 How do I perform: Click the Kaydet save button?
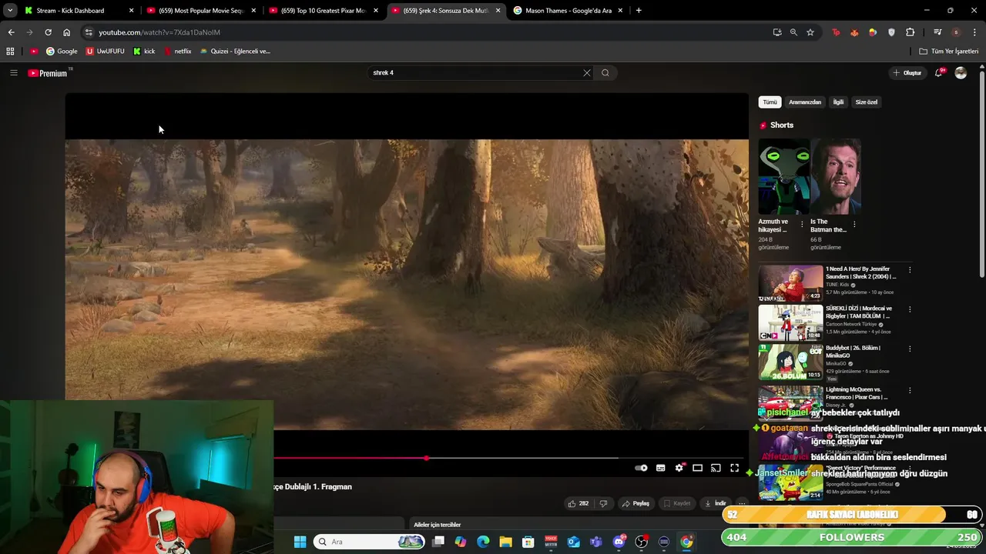tap(677, 503)
